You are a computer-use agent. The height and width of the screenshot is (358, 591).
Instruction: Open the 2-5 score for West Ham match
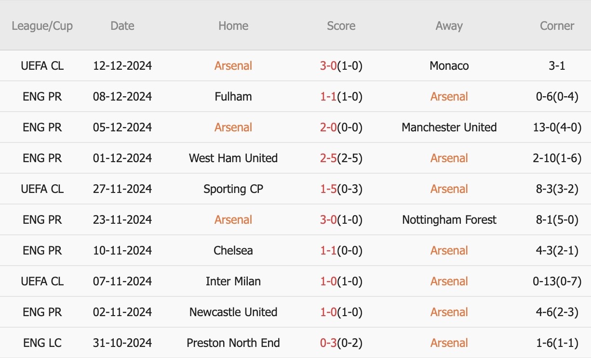328,158
